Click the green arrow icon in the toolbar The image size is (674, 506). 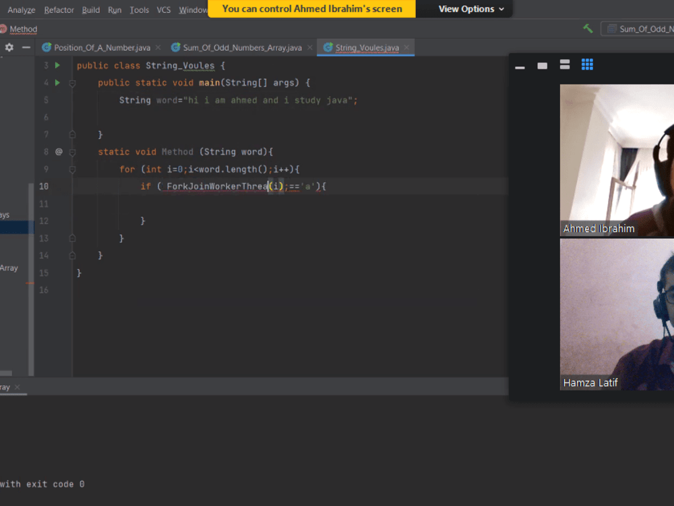(x=587, y=28)
